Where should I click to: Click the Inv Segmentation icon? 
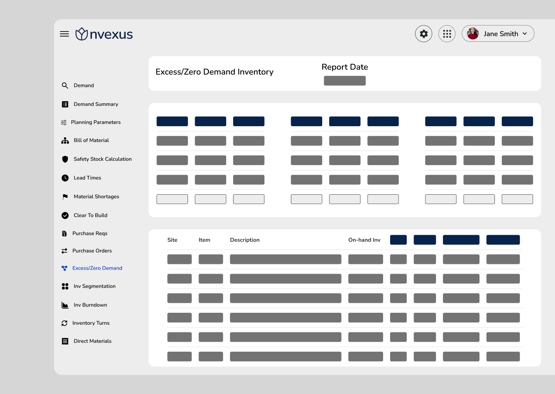[x=65, y=286]
